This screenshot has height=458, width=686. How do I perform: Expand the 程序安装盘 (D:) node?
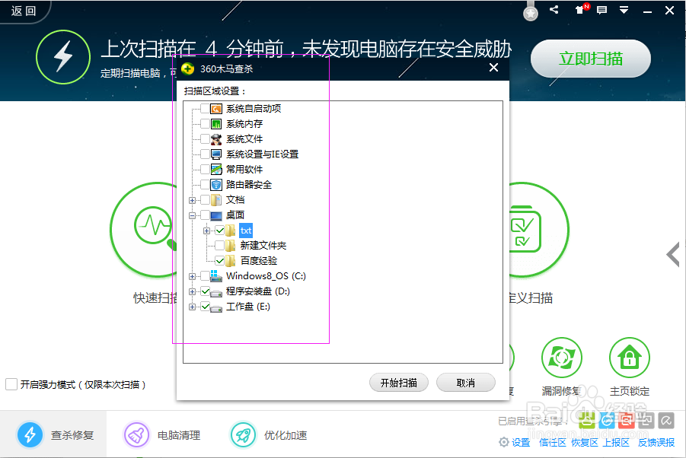point(192,291)
